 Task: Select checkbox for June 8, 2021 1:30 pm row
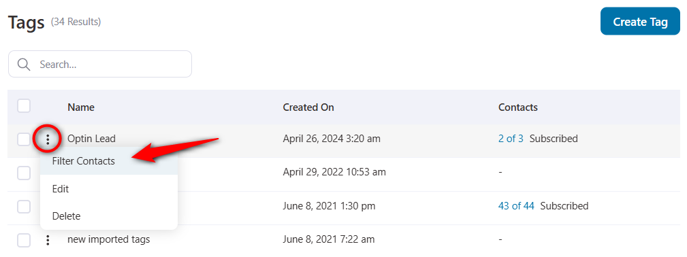click(x=24, y=206)
